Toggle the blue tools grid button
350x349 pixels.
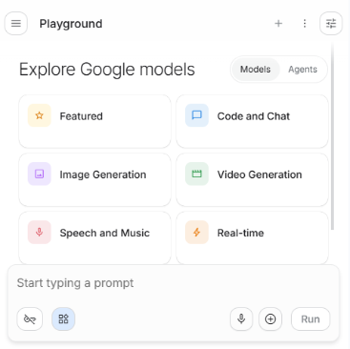coord(64,318)
